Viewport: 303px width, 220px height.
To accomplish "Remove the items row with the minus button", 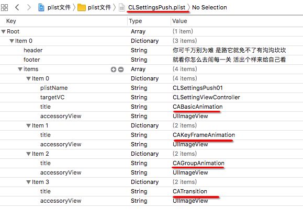I will [x=121, y=70].
